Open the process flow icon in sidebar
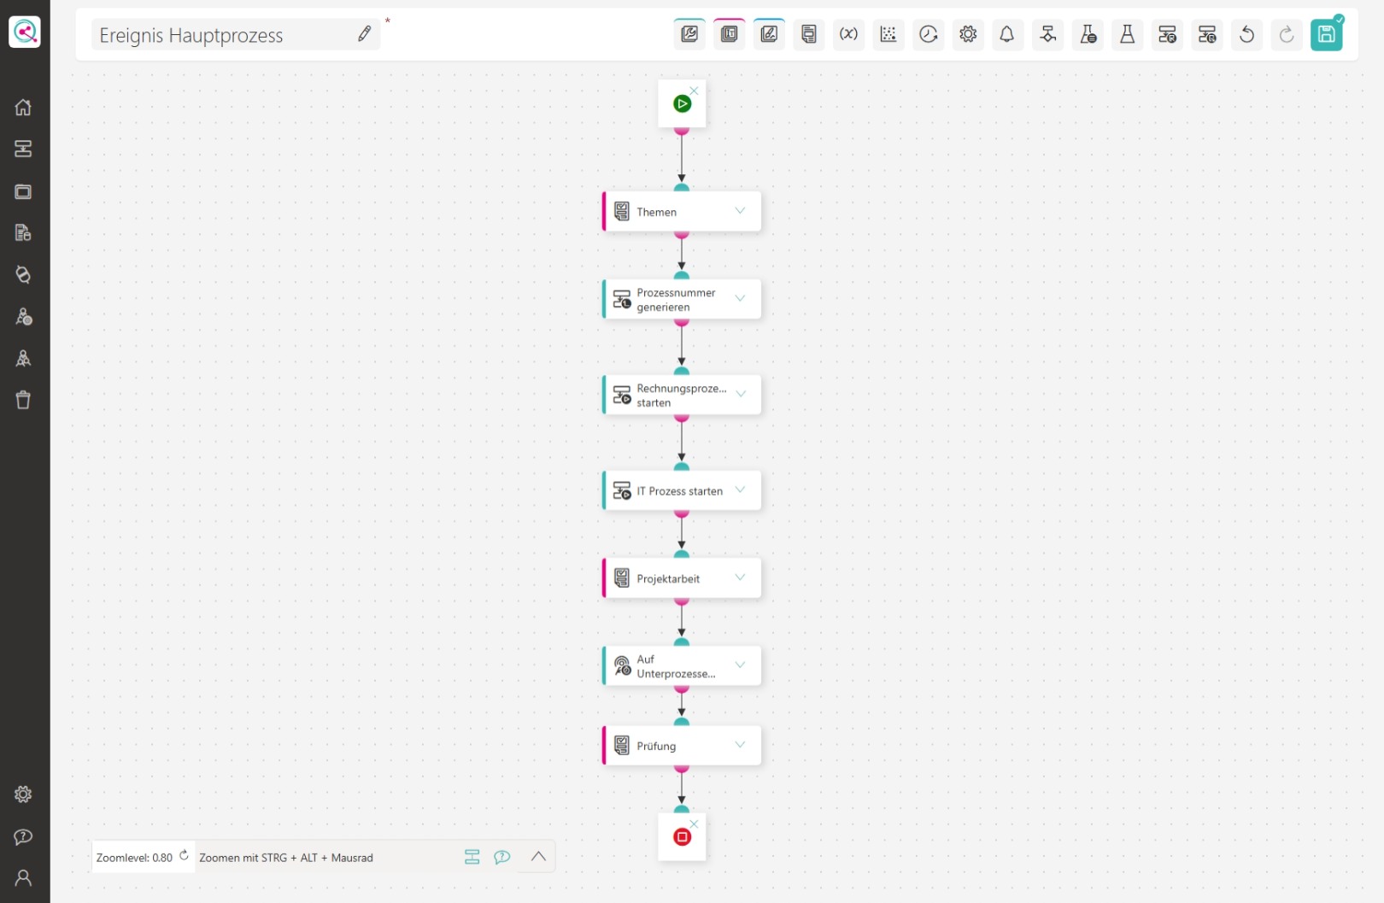 (23, 149)
